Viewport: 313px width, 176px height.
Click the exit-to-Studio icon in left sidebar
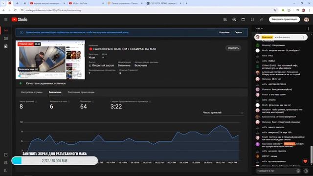(6, 155)
